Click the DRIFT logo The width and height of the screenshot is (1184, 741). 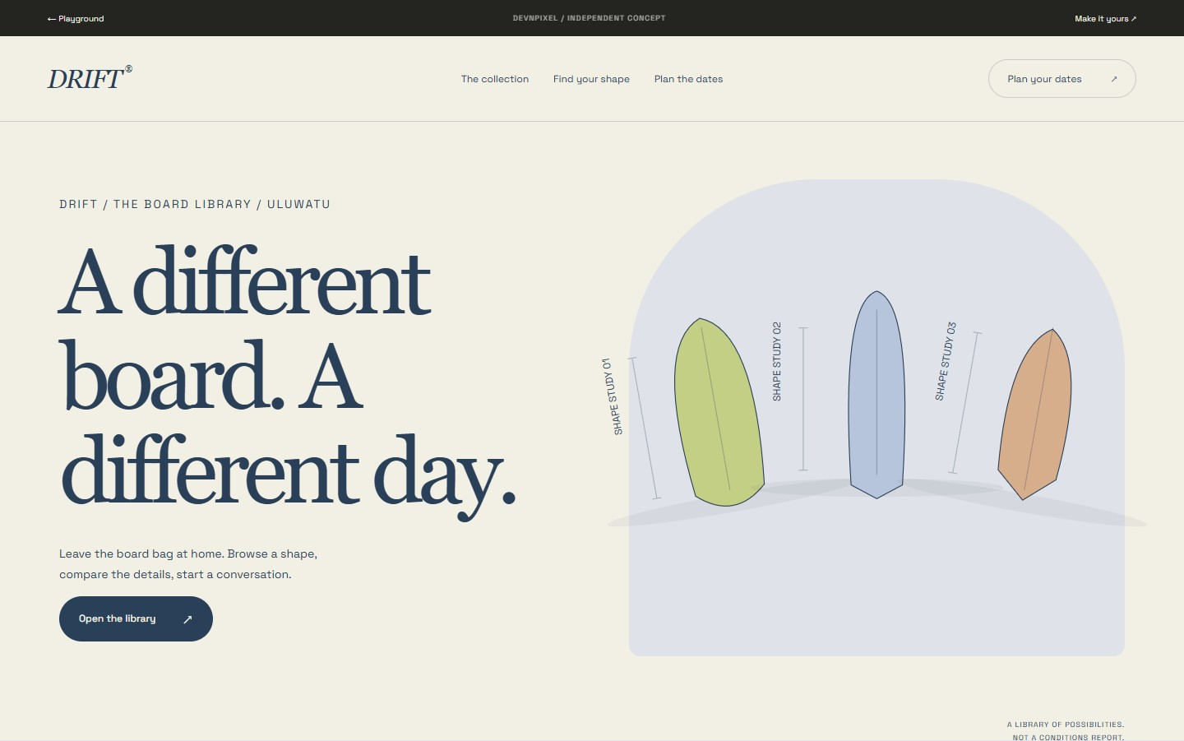coord(90,78)
